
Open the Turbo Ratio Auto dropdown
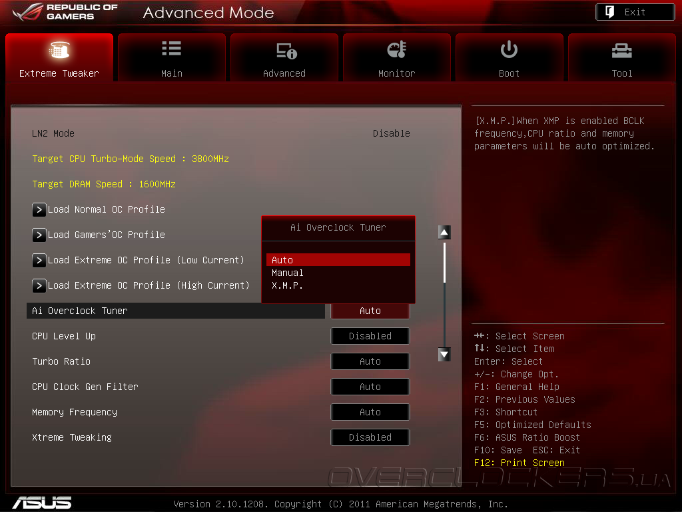click(370, 361)
